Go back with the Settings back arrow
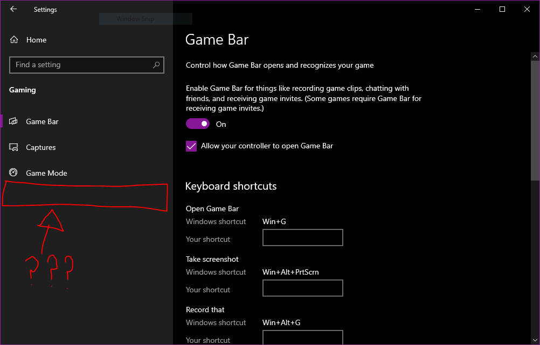Screen dimensions: 540x345 [13, 9]
